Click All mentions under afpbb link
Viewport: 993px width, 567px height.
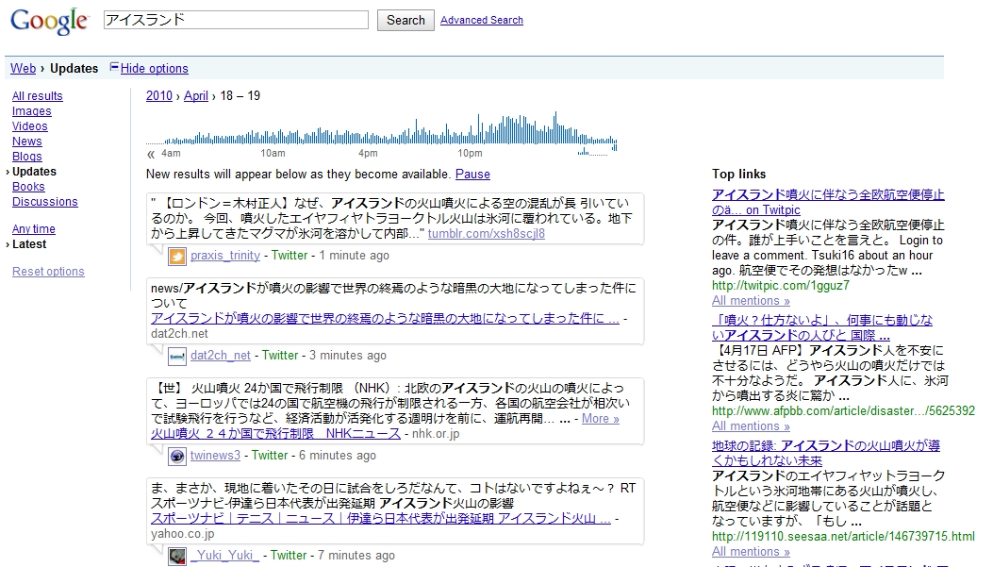[x=751, y=426]
